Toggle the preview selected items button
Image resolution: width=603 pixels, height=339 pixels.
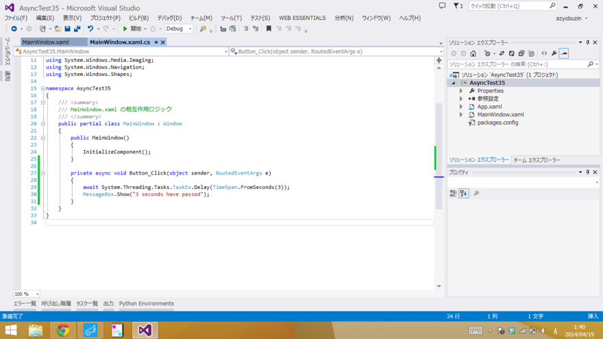point(564,53)
